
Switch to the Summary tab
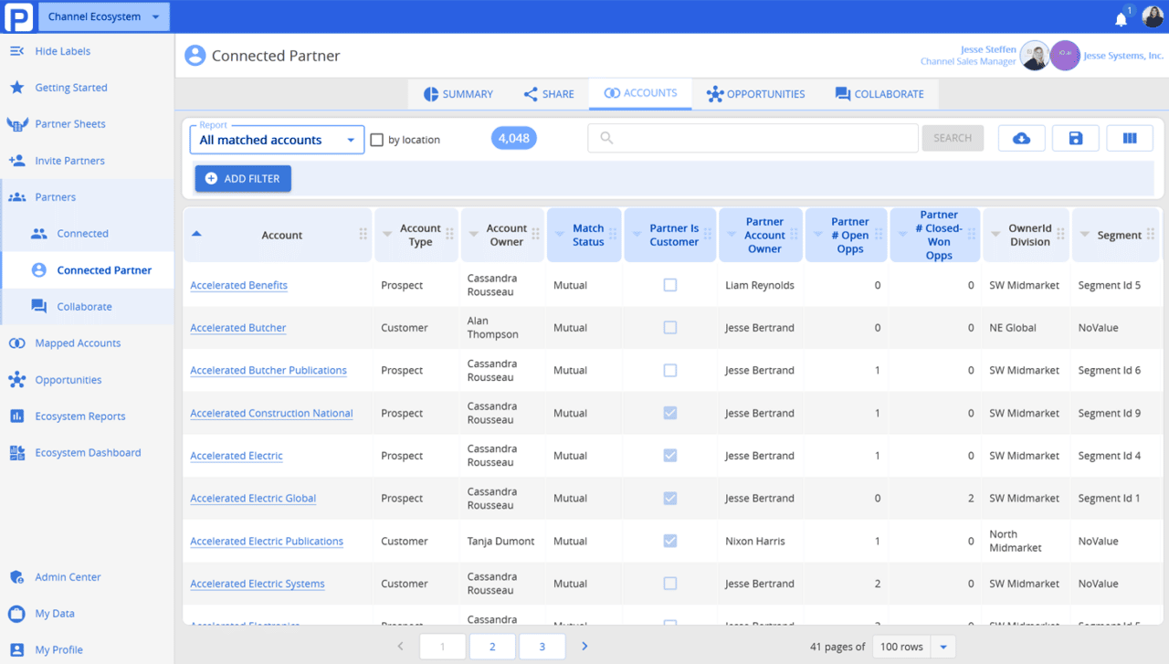click(458, 94)
